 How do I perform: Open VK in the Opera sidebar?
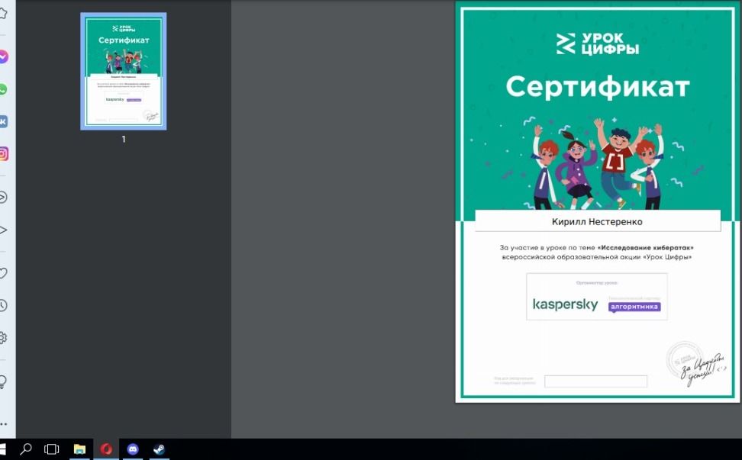(x=3, y=121)
